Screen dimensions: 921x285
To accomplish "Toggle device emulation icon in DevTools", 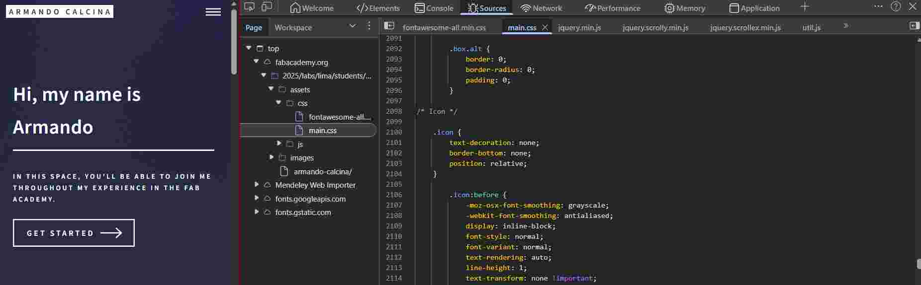I will click(267, 7).
